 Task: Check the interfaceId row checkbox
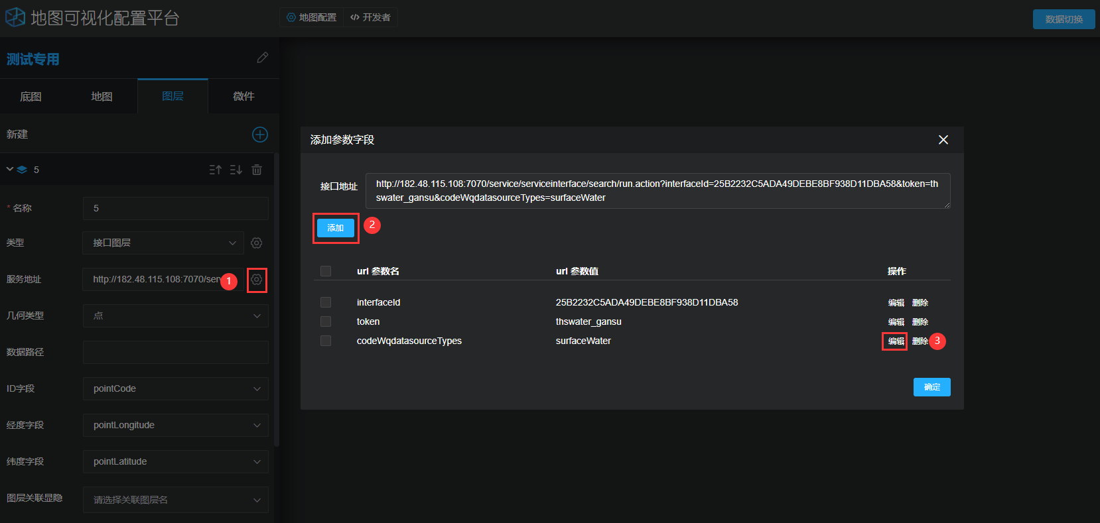click(x=326, y=302)
